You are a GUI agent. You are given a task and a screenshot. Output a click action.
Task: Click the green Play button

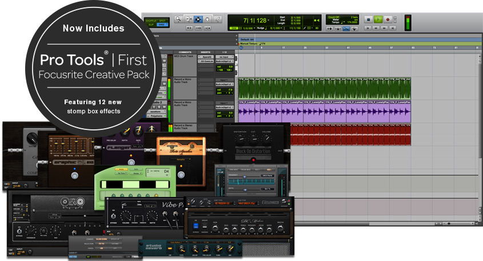pyautogui.click(x=378, y=19)
